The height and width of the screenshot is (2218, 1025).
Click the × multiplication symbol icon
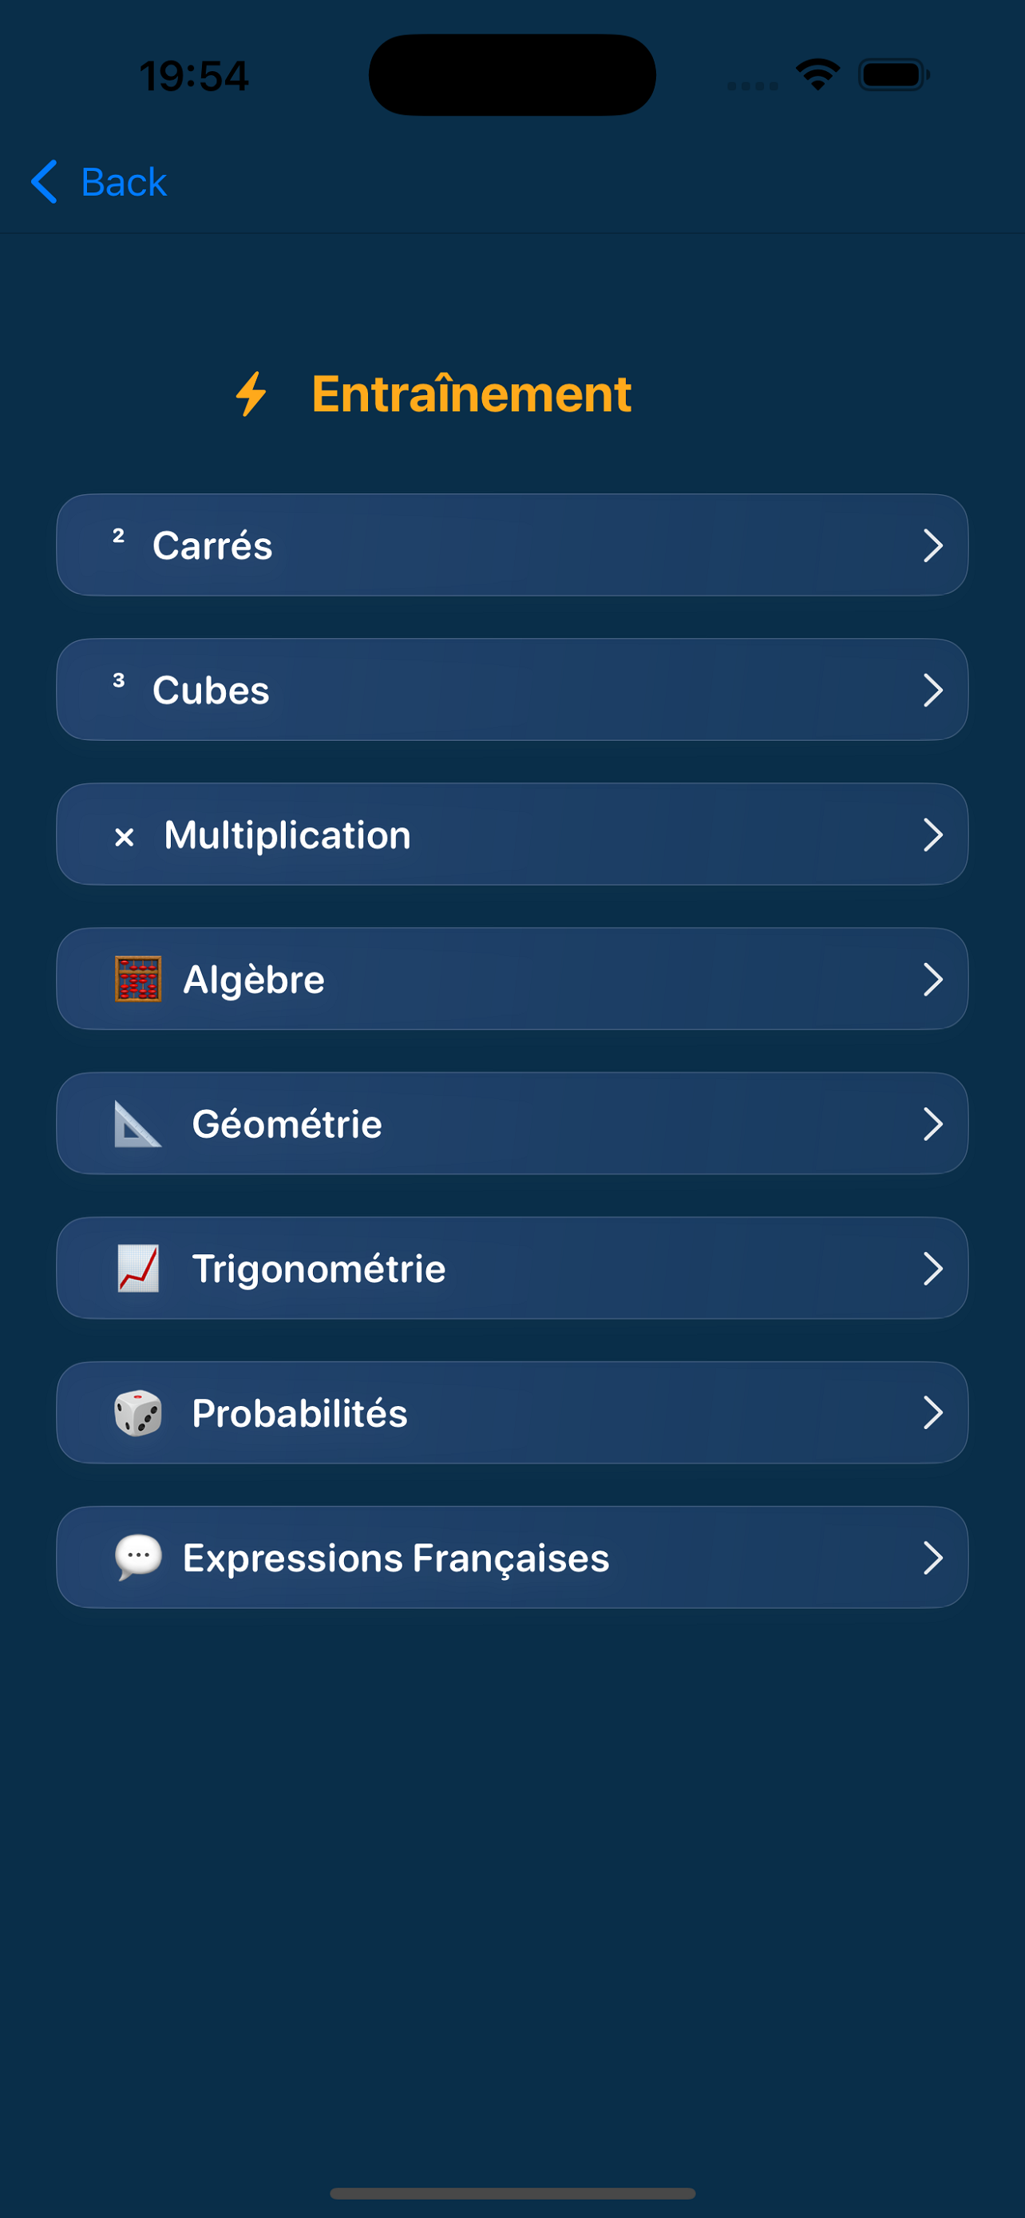click(x=124, y=837)
